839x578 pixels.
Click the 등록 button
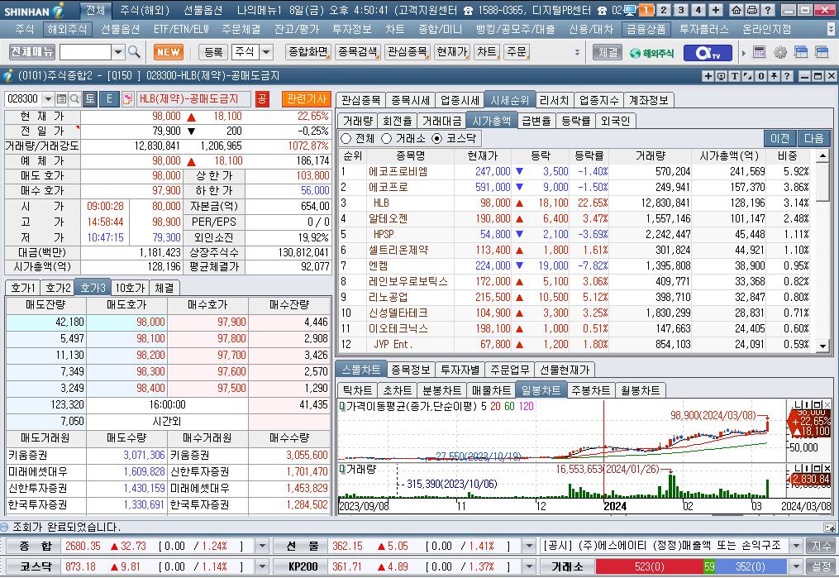[213, 52]
